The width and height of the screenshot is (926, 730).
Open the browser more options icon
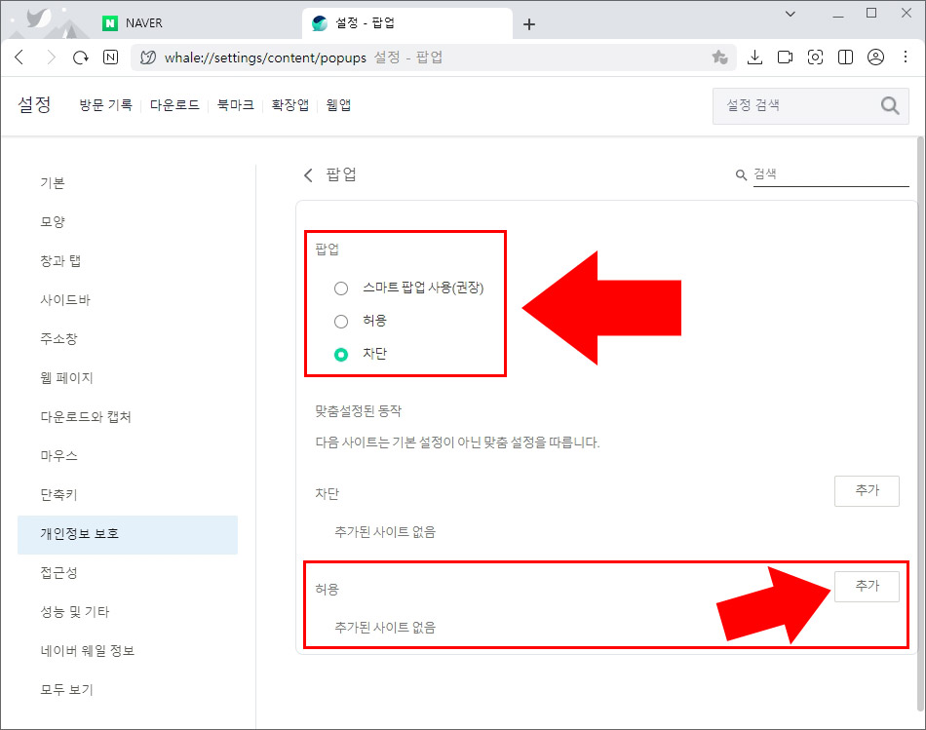(905, 57)
